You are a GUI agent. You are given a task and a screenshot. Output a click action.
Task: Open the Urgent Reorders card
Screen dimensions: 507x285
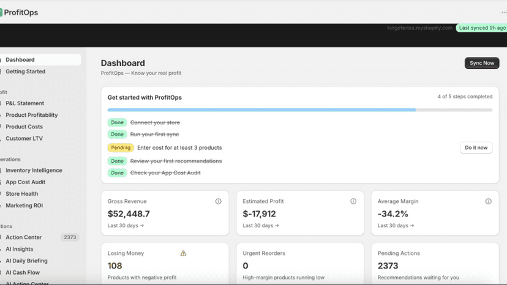300,264
